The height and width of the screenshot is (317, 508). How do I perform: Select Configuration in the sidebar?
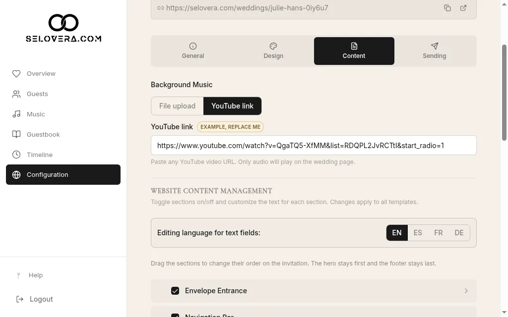[x=63, y=175]
